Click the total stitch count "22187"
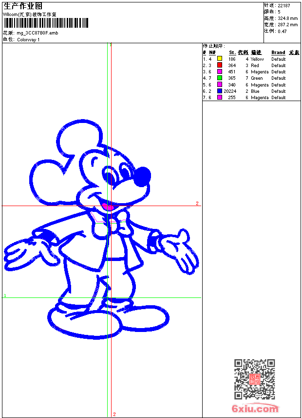Viewport: 302px width, 418px height. tap(284, 6)
